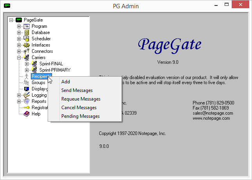Screen dimensions: 252x180
Task: Select the Connectors tree label
Action: coord(42,51)
